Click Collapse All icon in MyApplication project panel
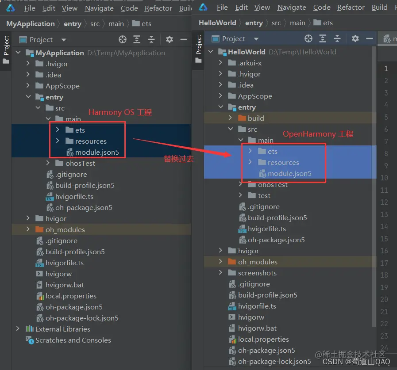This screenshot has width=397, height=370. pos(151,39)
